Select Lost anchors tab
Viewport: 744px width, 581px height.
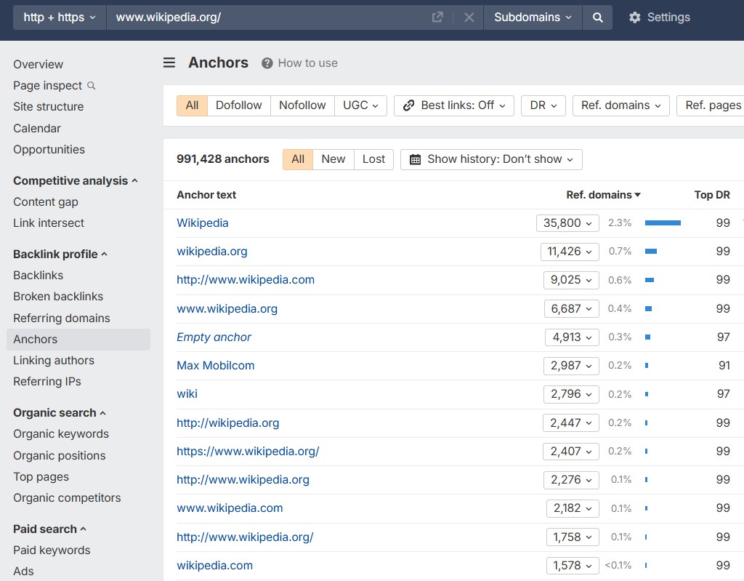(x=374, y=159)
